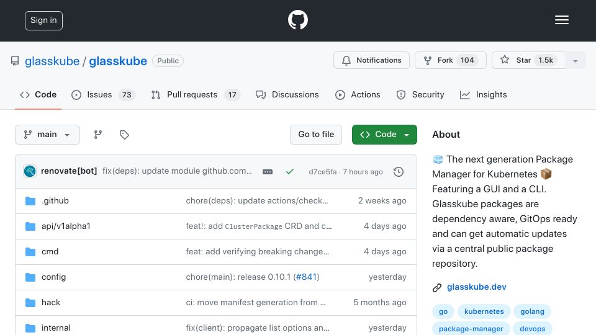
Task: Switch to the Code tab
Action: pos(38,94)
